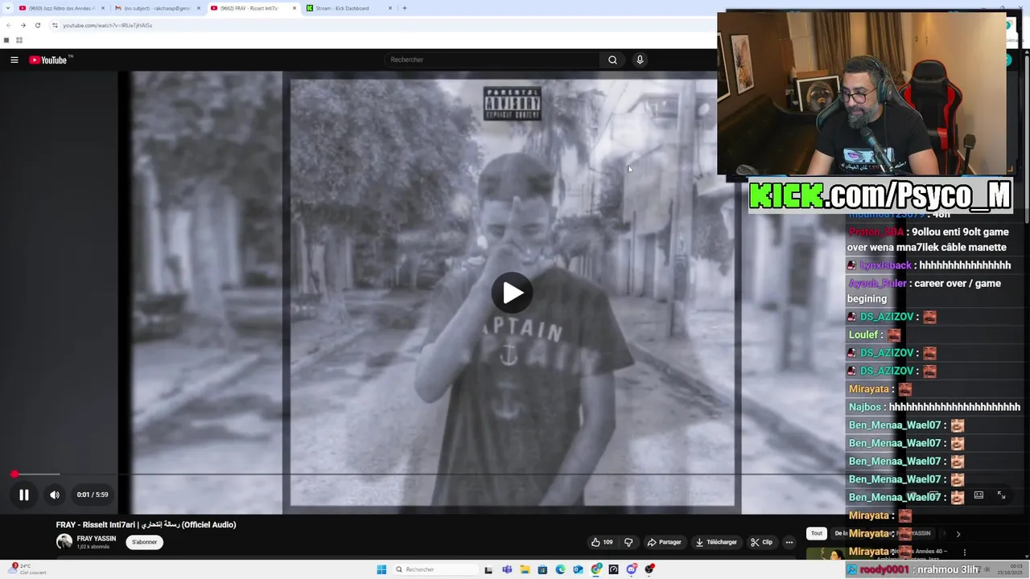Start voice search with the microphone icon
This screenshot has height=579, width=1030.
[640, 60]
